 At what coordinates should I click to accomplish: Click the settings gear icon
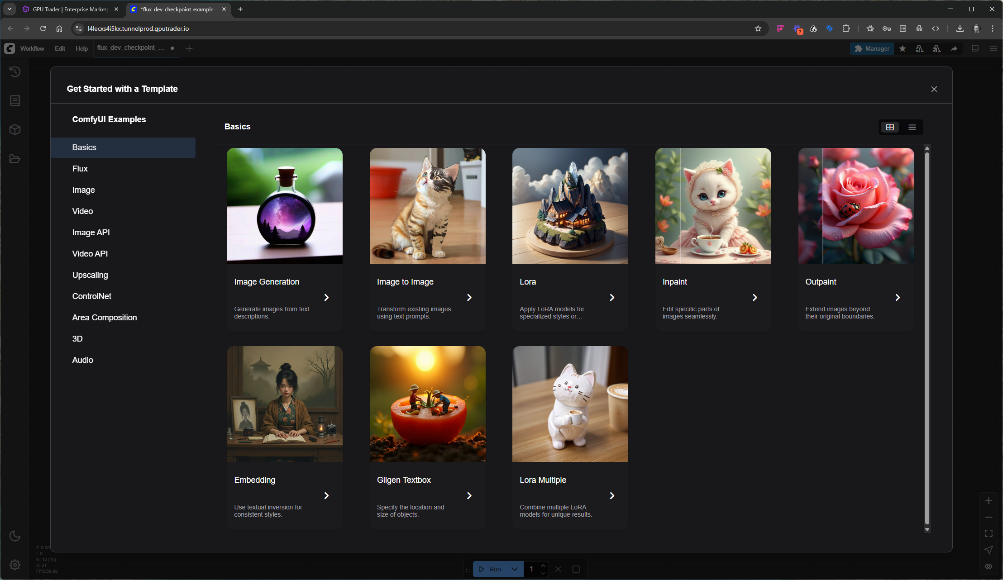click(15, 565)
